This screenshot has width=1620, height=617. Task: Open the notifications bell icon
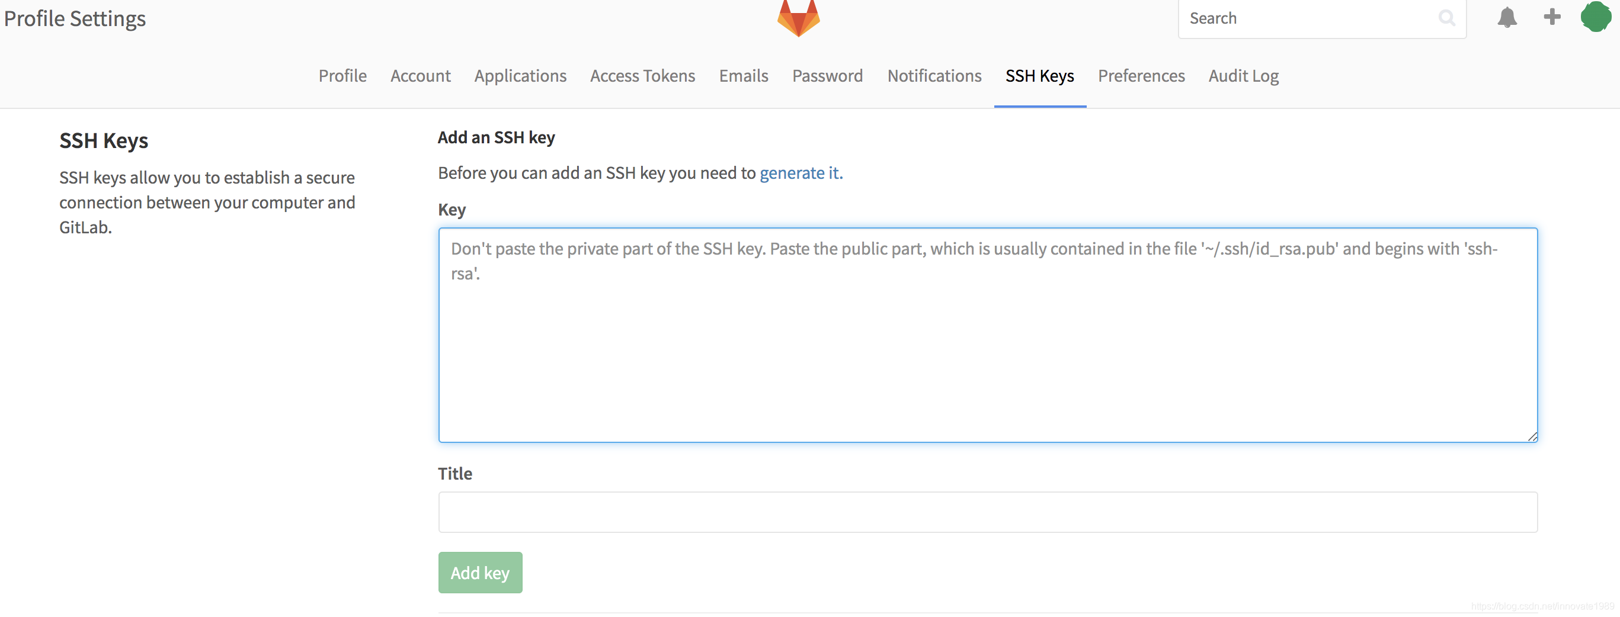[x=1508, y=18]
